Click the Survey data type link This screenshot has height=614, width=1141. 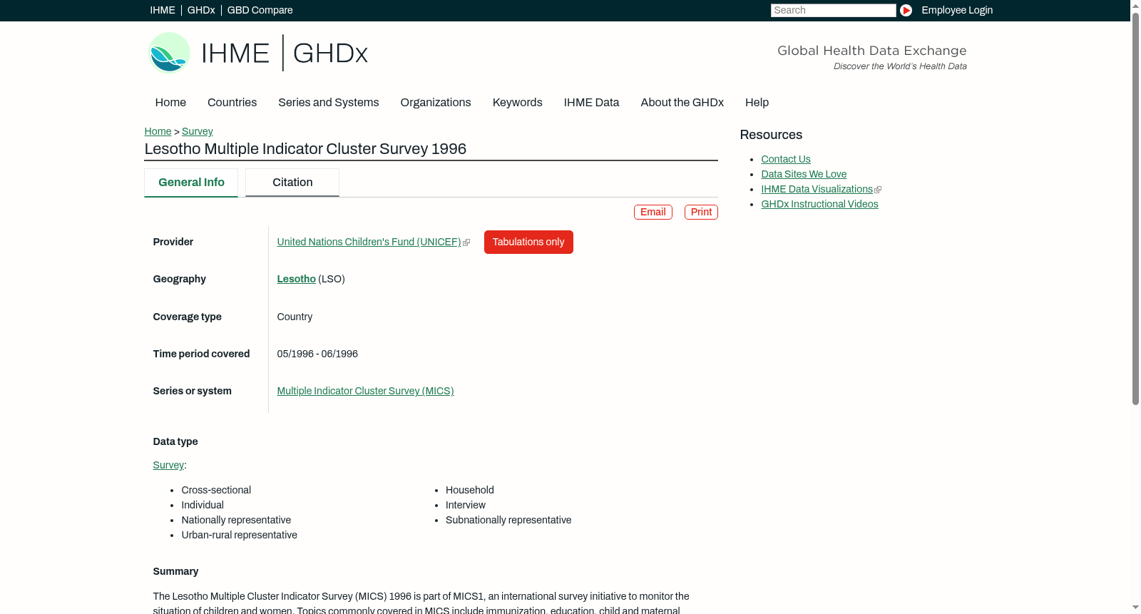(x=168, y=465)
